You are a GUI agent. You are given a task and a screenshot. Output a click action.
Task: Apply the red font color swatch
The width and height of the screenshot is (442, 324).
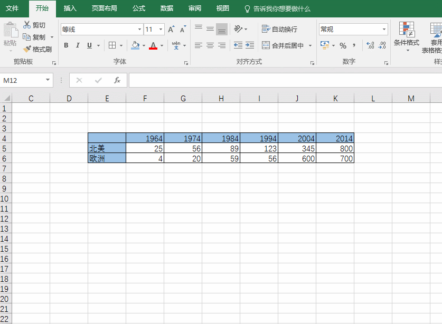[x=153, y=46]
